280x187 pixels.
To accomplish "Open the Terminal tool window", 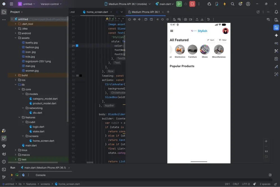I will point(4,169).
